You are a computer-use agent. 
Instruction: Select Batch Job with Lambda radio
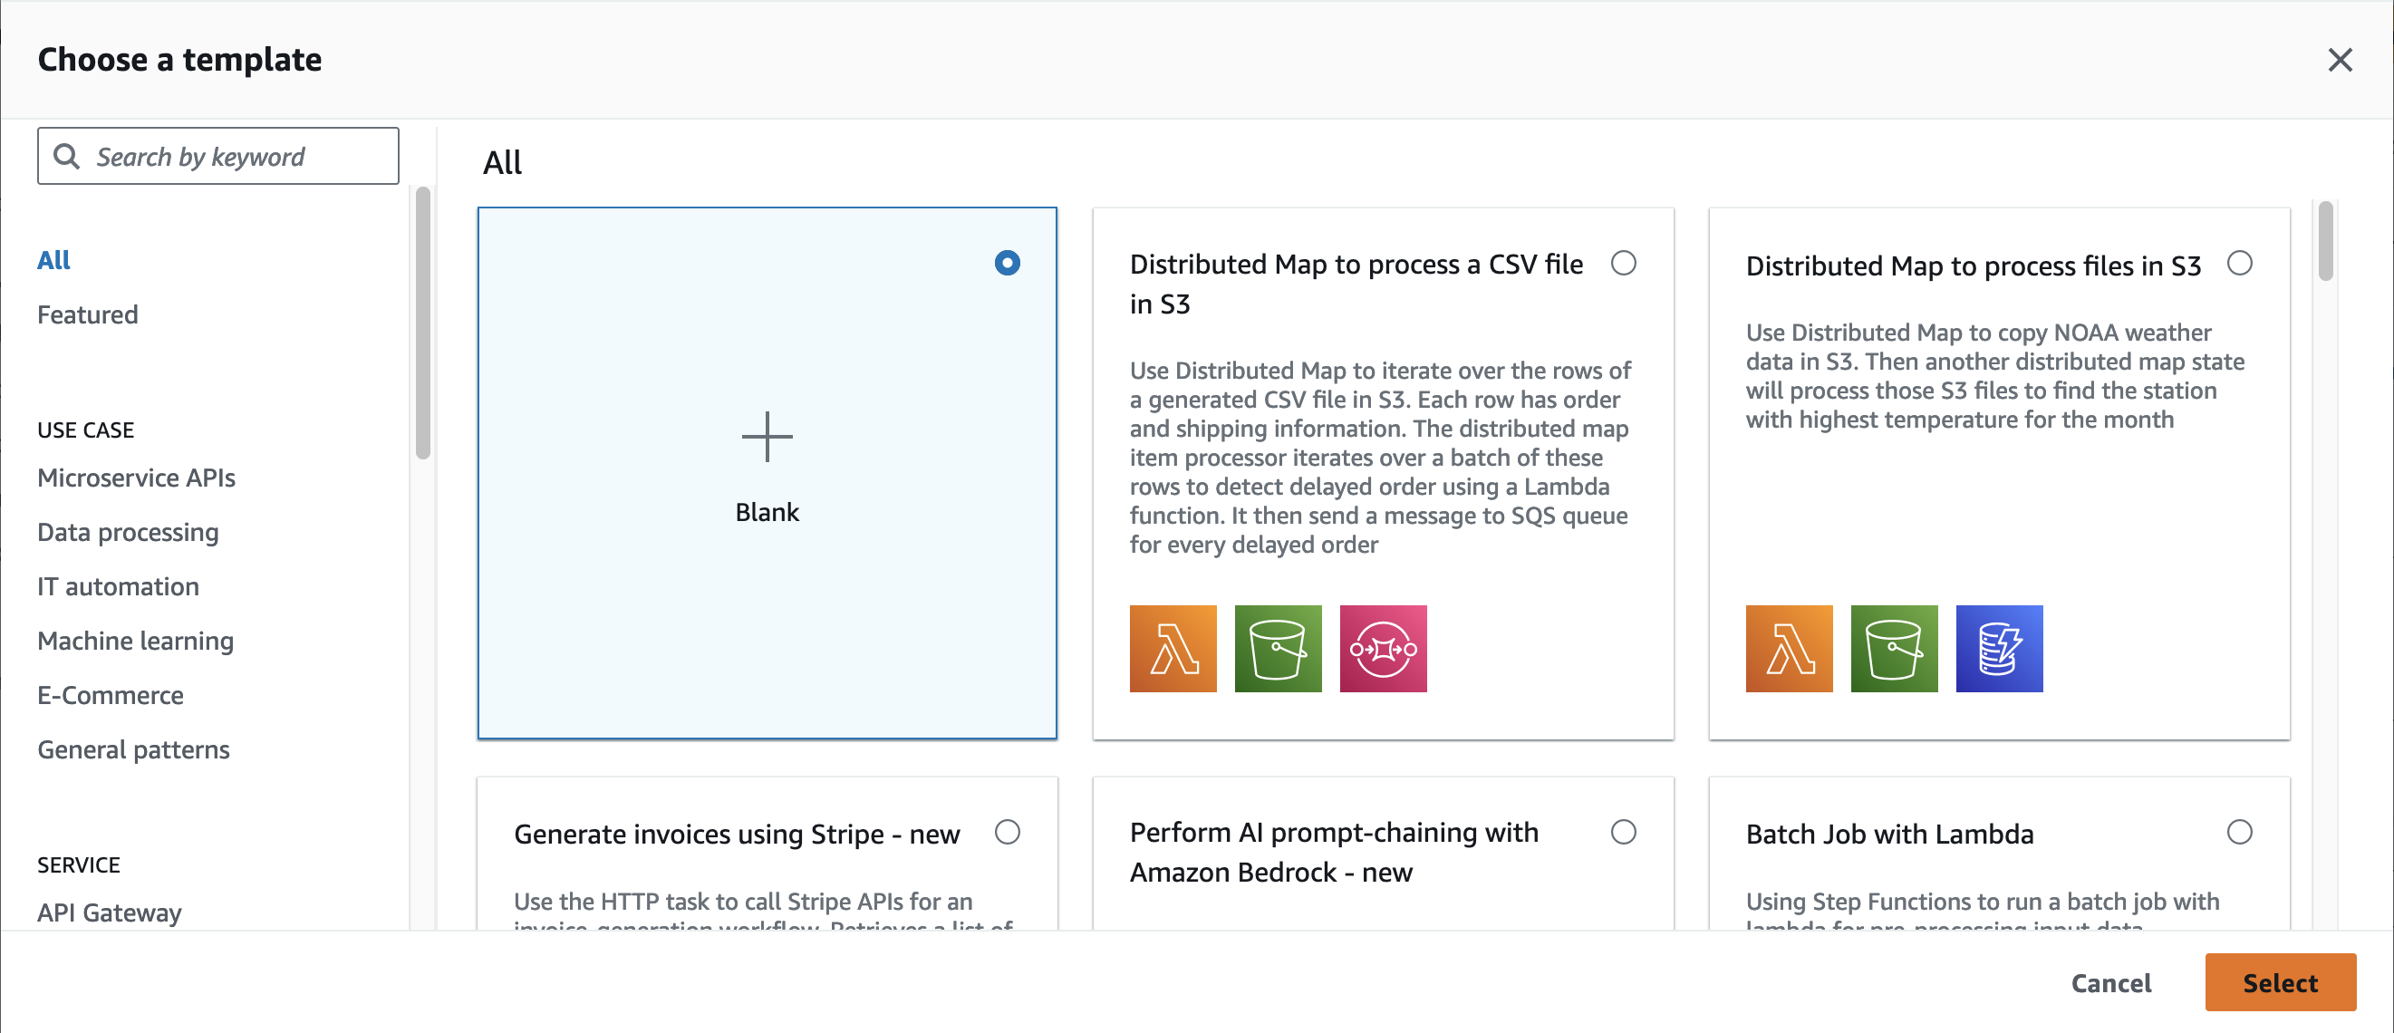[2240, 832]
